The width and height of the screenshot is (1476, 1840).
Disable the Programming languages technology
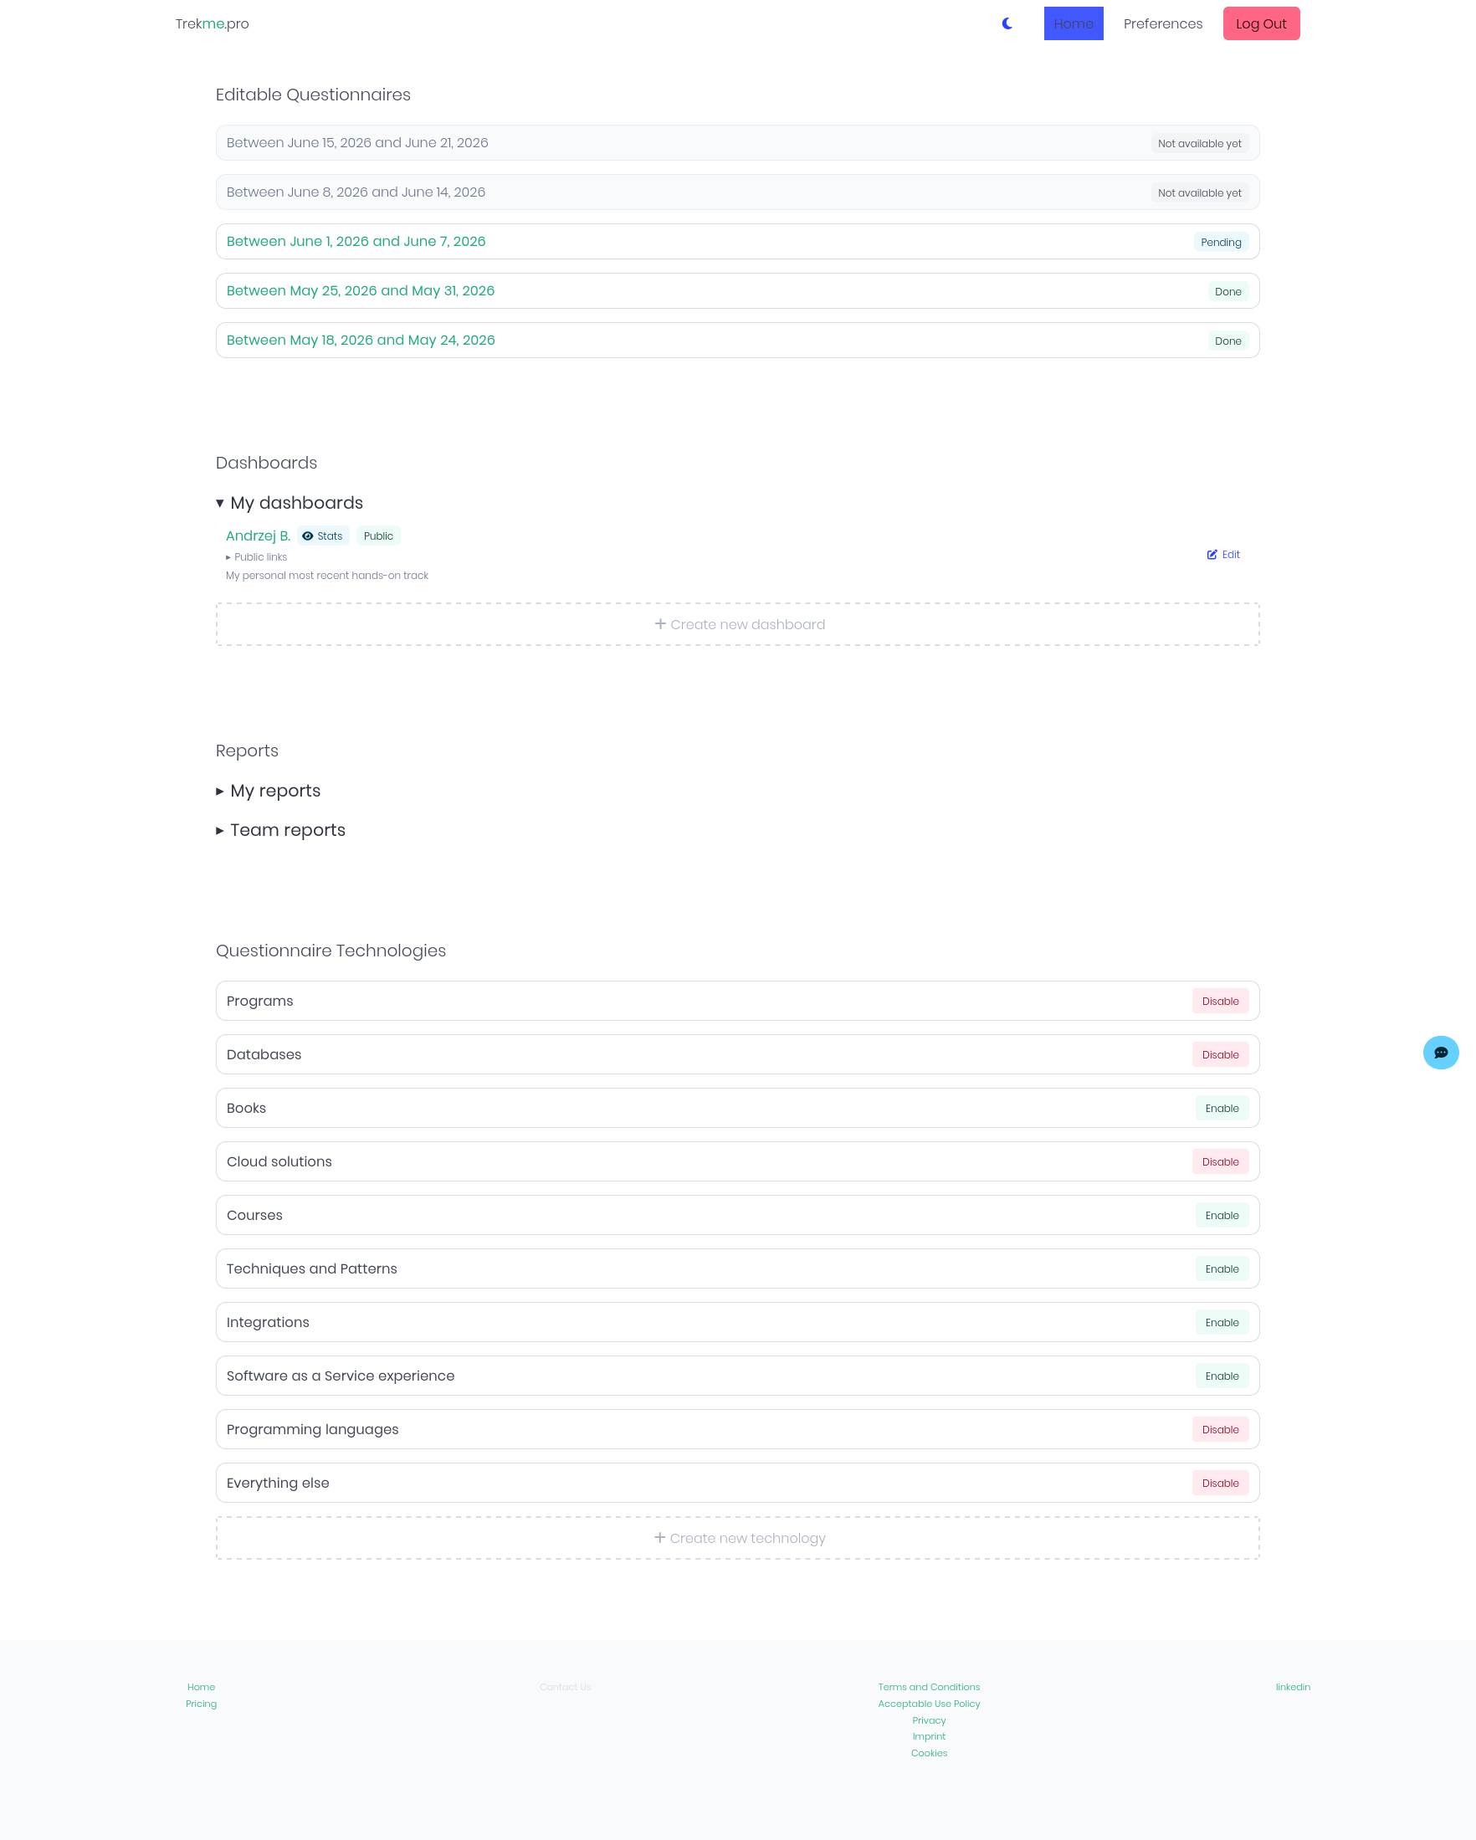[1220, 1429]
